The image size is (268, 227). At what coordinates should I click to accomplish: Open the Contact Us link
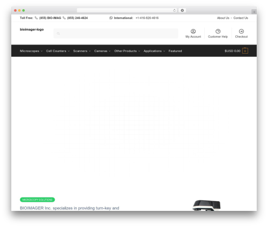241,18
